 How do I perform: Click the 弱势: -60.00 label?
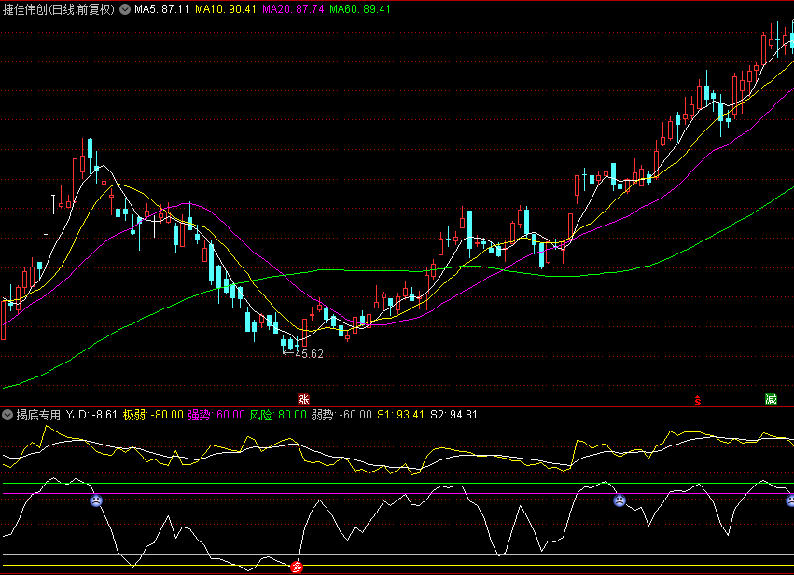[x=341, y=416]
